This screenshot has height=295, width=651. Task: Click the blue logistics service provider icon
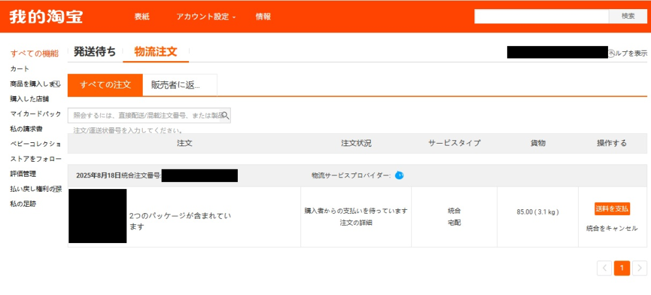coord(399,175)
